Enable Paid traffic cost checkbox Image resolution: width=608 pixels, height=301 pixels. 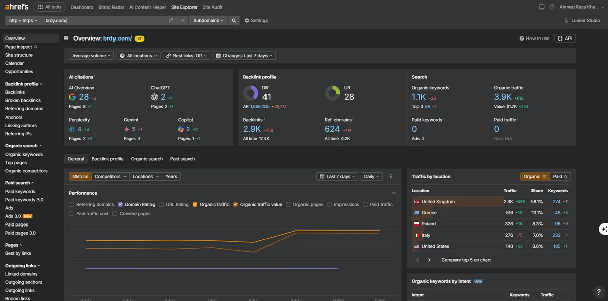[71, 214]
